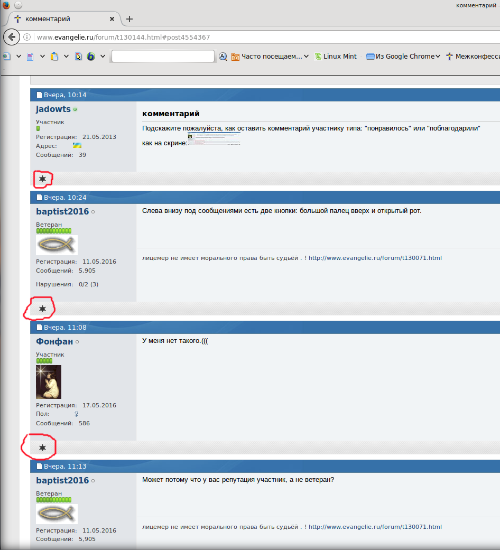Open a new tab with plus button

click(129, 19)
